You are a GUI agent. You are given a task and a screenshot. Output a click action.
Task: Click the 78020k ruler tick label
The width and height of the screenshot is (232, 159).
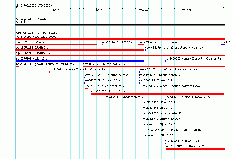tap(57, 10)
